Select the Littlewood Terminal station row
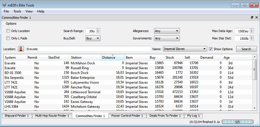Screen dimensions: 260x127 [x=128, y=92]
